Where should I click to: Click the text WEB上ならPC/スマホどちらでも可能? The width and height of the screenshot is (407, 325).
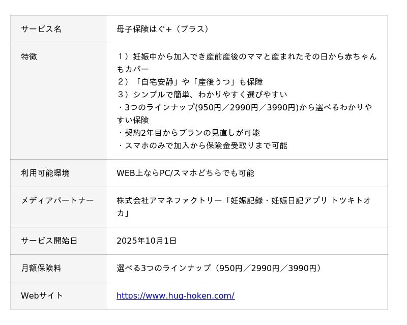click(185, 173)
